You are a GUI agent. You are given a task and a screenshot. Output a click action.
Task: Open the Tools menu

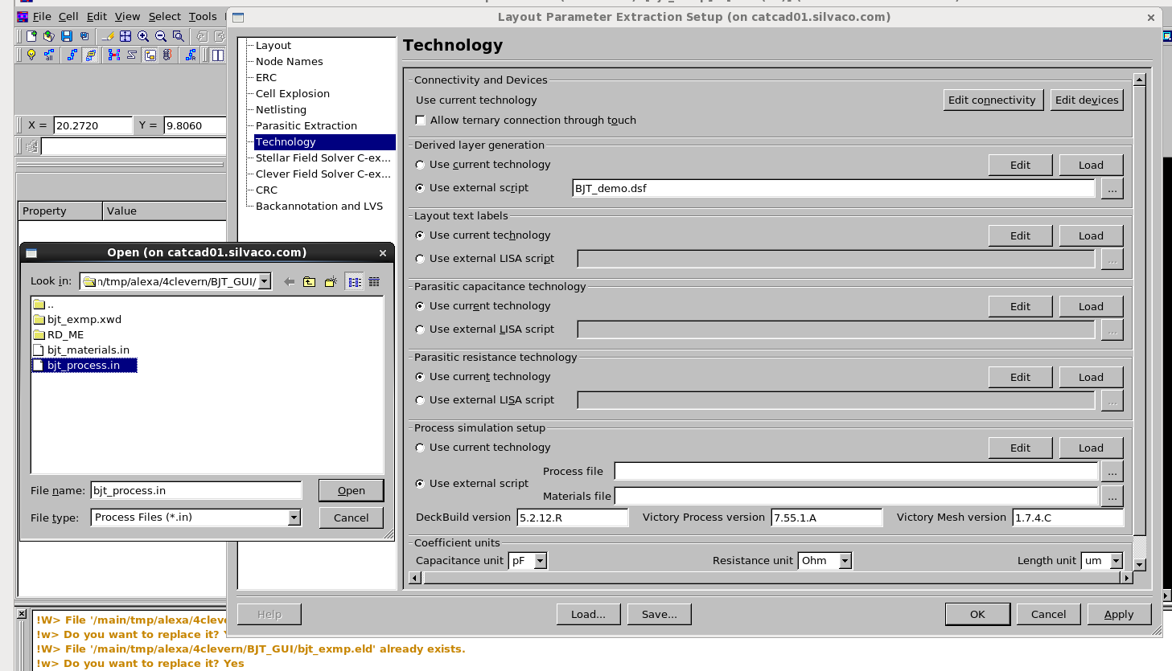click(x=203, y=16)
